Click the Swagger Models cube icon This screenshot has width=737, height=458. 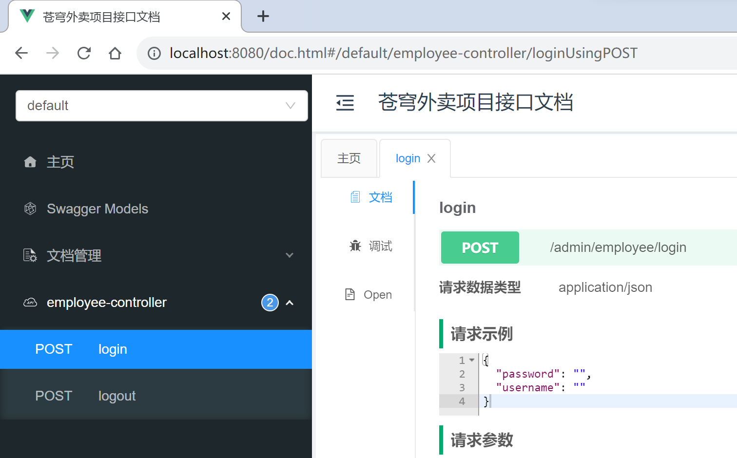[x=30, y=209]
